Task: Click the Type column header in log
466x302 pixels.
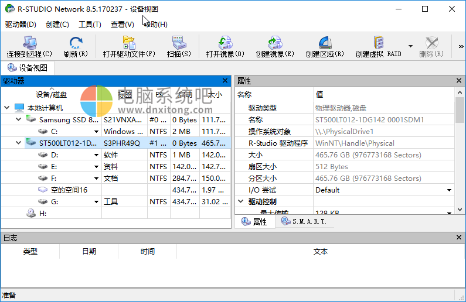Action: pyautogui.click(x=30, y=252)
